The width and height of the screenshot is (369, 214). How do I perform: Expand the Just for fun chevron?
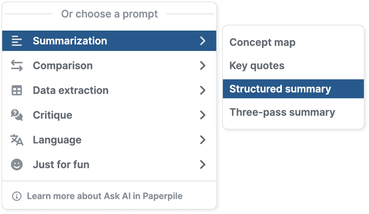click(203, 165)
